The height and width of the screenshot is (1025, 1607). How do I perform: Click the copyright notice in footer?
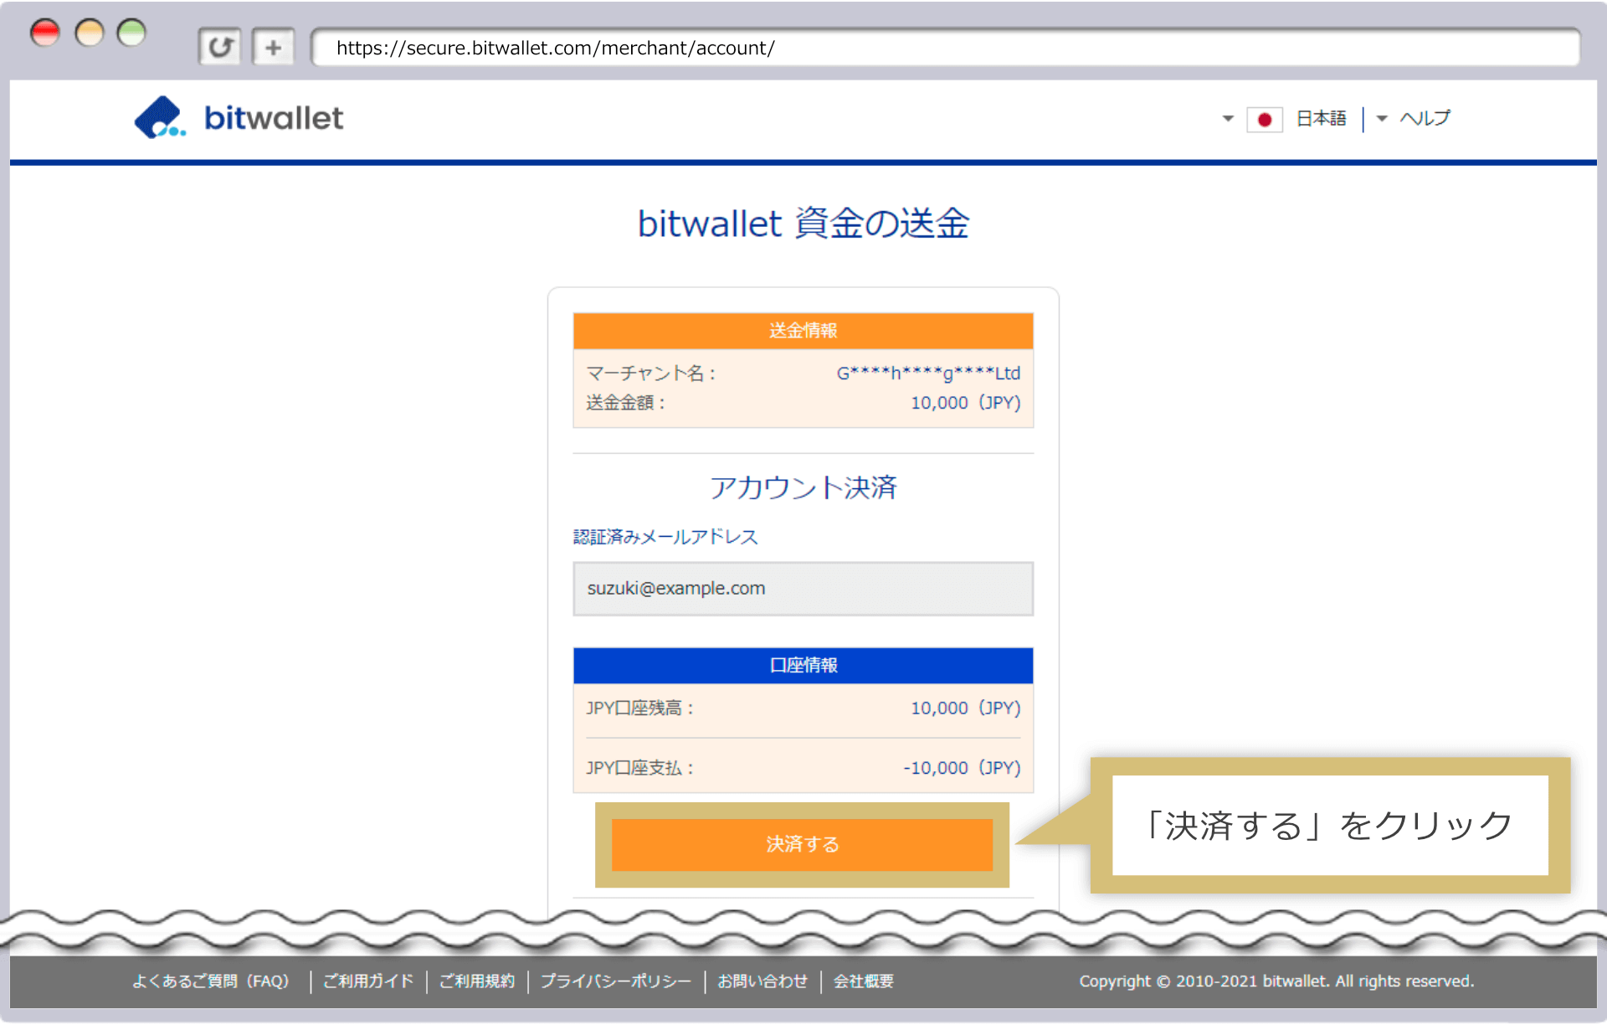coord(1276,981)
